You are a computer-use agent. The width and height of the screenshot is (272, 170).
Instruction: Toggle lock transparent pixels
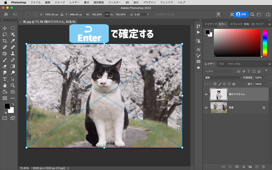[x=215, y=84]
